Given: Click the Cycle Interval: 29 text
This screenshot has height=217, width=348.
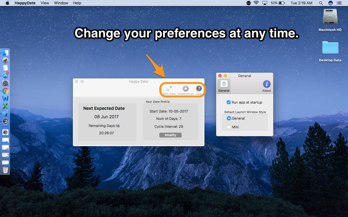Looking at the screenshot, I should [169, 126].
